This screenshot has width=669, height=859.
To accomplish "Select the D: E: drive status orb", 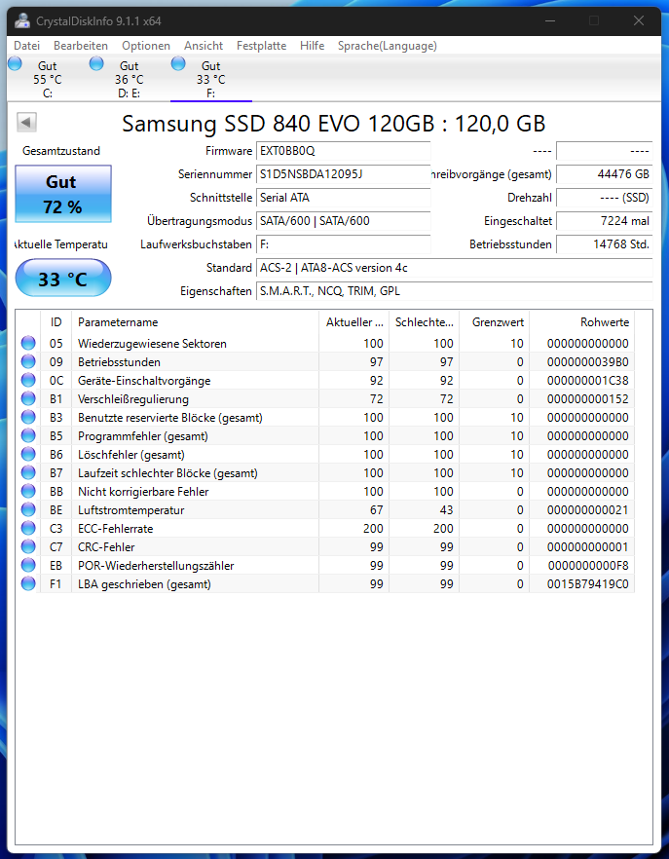I will click(x=96, y=63).
